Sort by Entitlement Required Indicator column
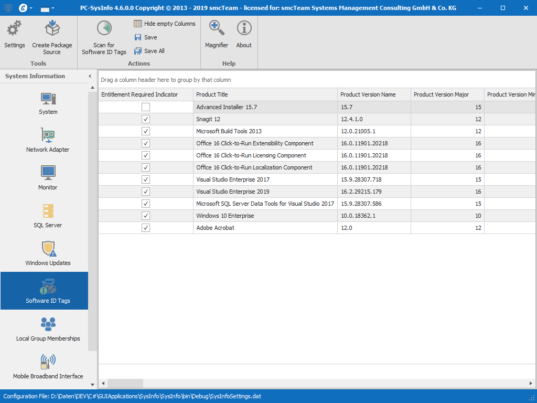Image resolution: width=537 pixels, height=403 pixels. coord(146,94)
